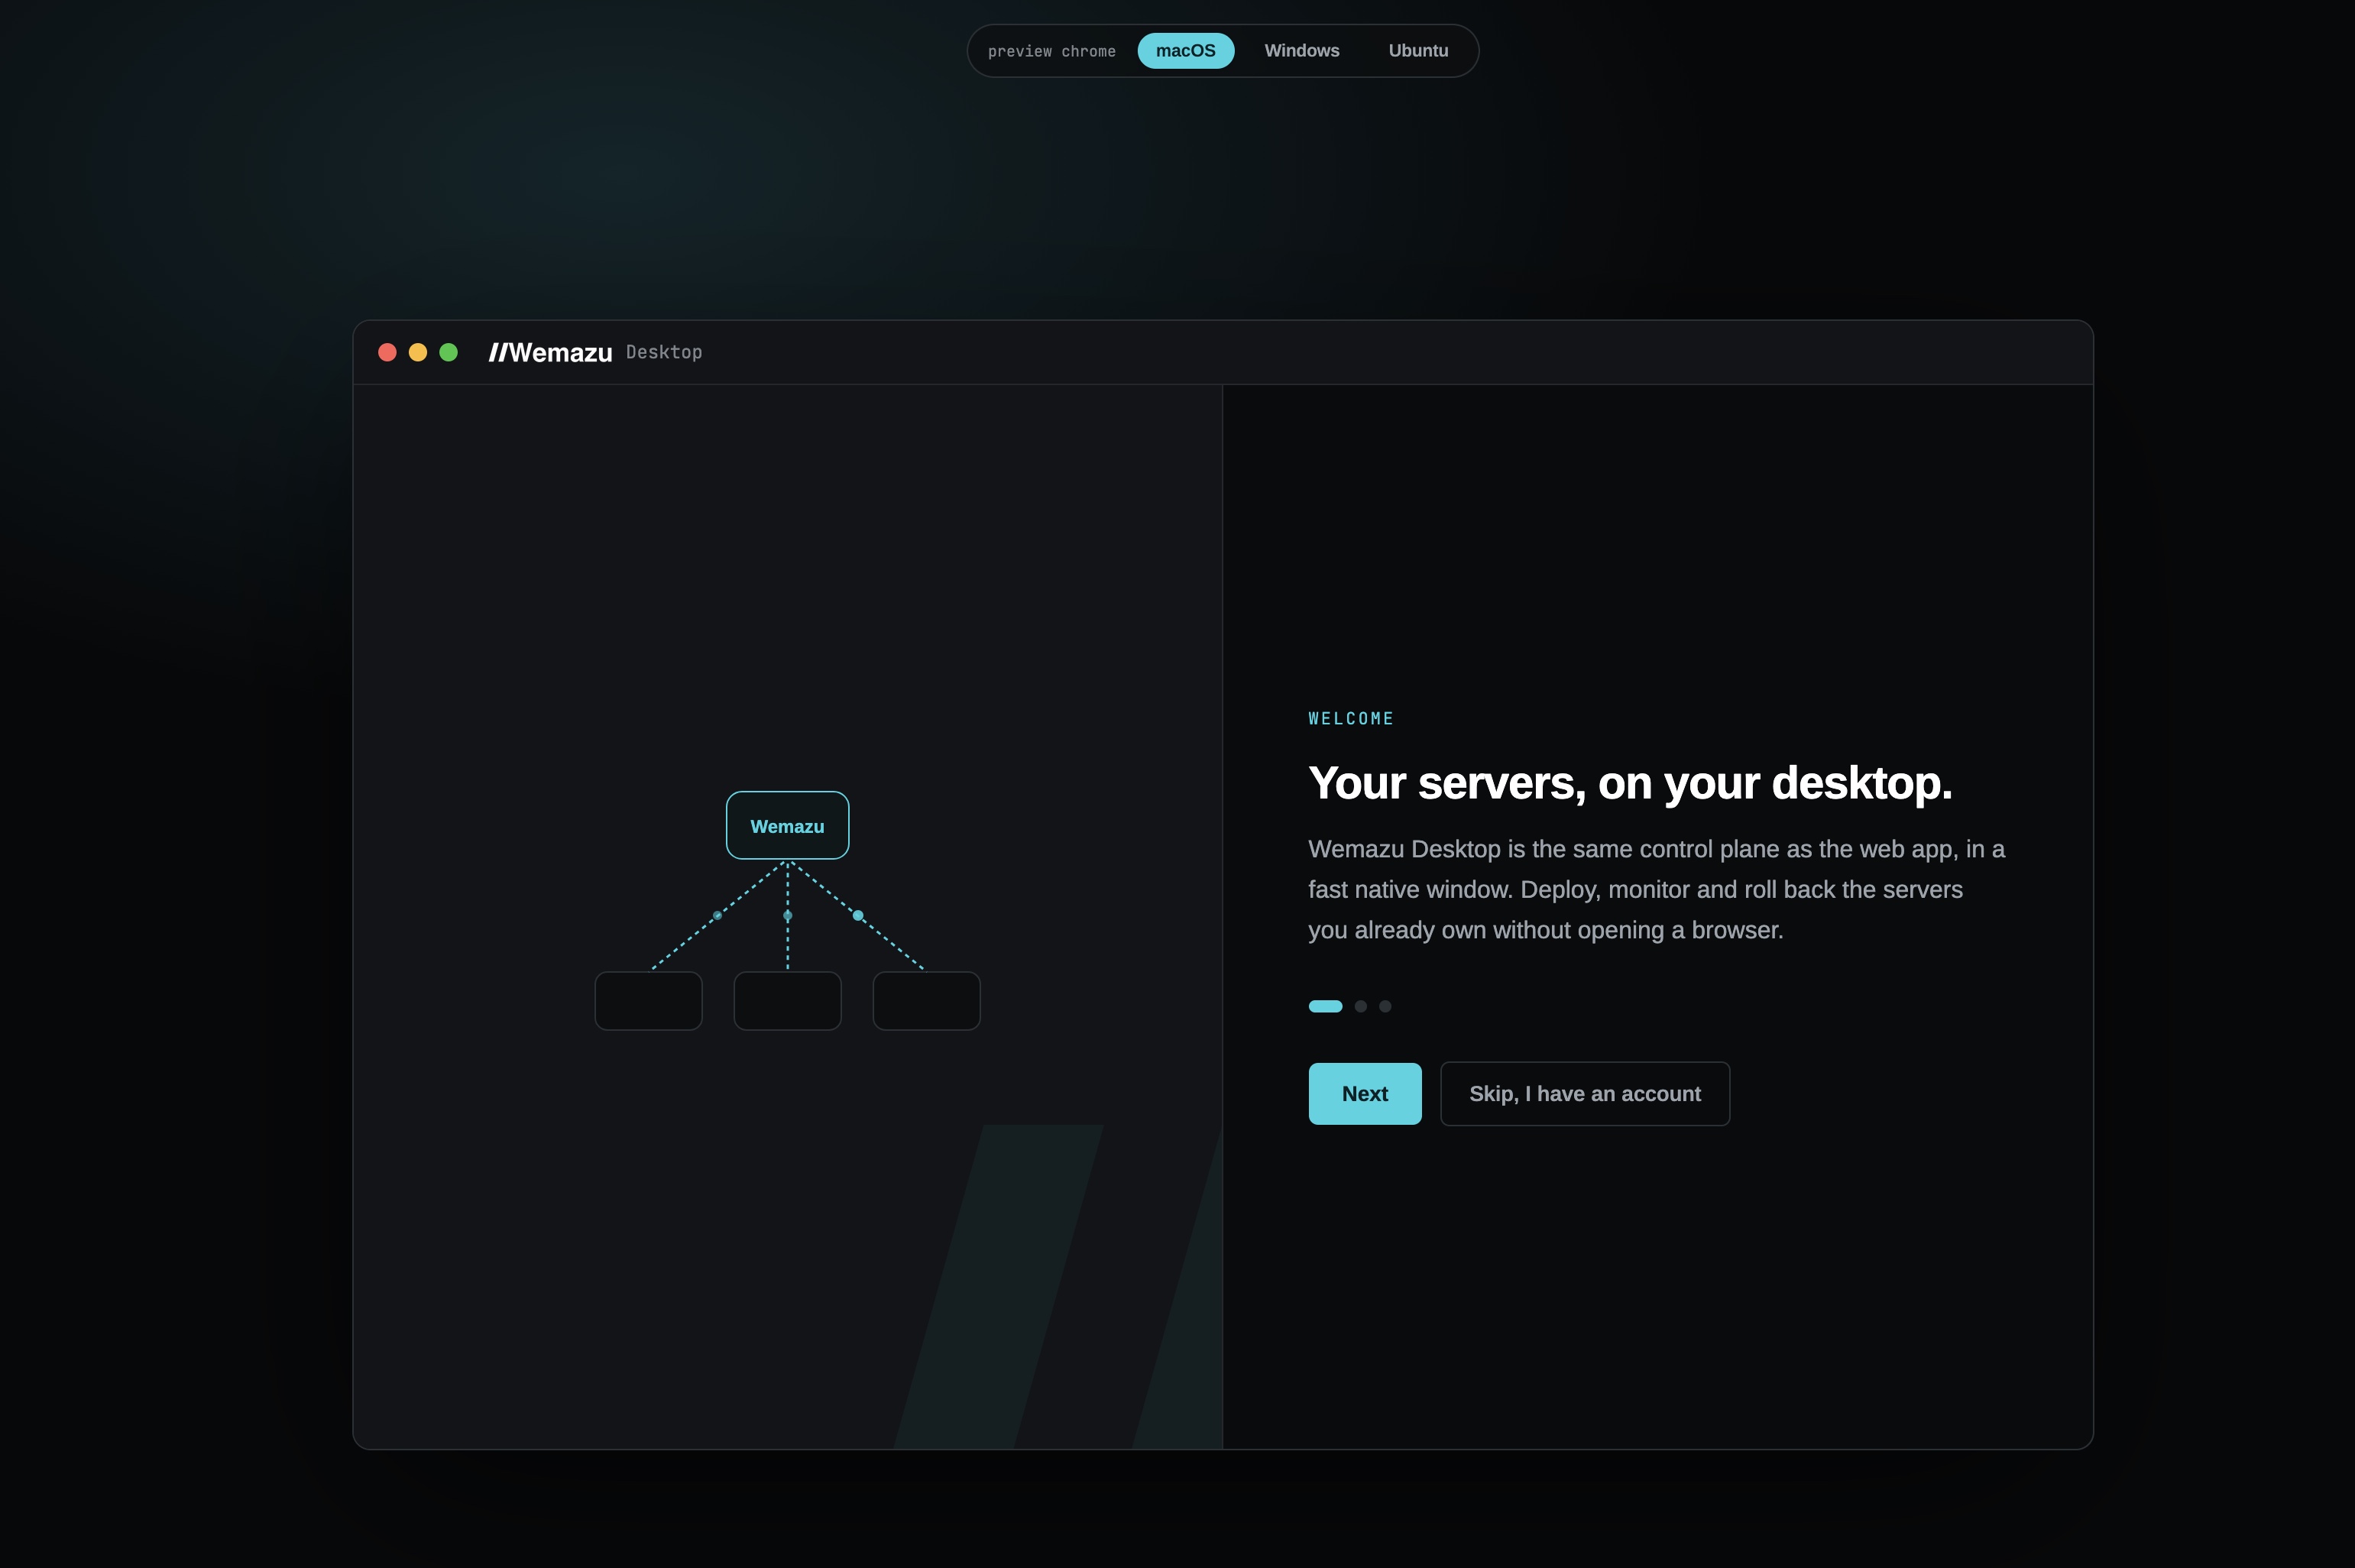
Task: Maximize window using the green dot
Action: point(448,352)
